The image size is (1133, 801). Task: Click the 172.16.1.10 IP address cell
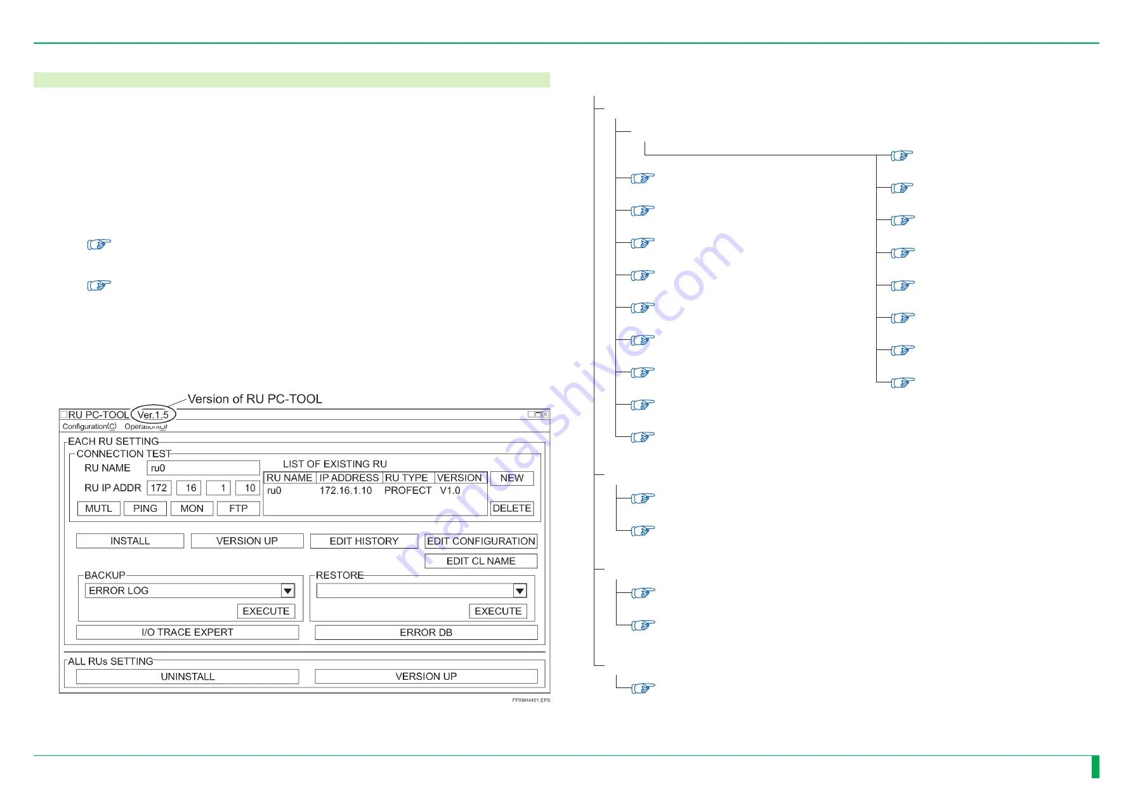[346, 491]
